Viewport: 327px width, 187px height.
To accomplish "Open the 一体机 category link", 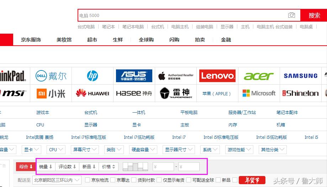I will (x=139, y=113).
